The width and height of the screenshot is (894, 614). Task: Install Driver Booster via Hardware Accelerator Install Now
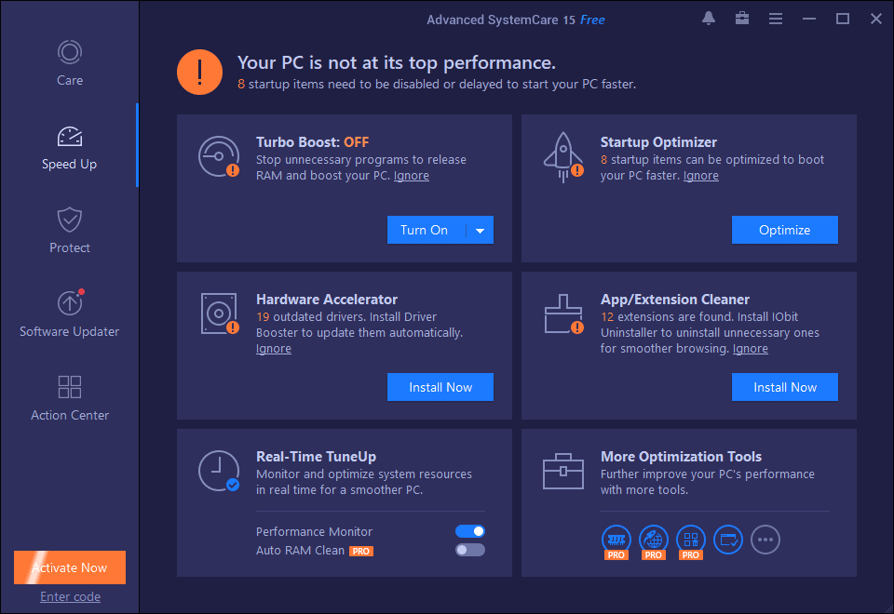tap(440, 387)
